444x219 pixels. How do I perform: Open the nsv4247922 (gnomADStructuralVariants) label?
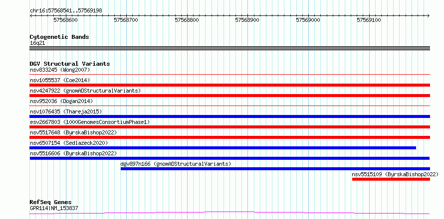tap(85, 91)
